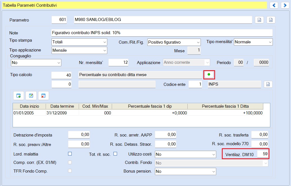Click the R. soc. trasferta value field
The height and width of the screenshot is (186, 291).
pos(260,135)
